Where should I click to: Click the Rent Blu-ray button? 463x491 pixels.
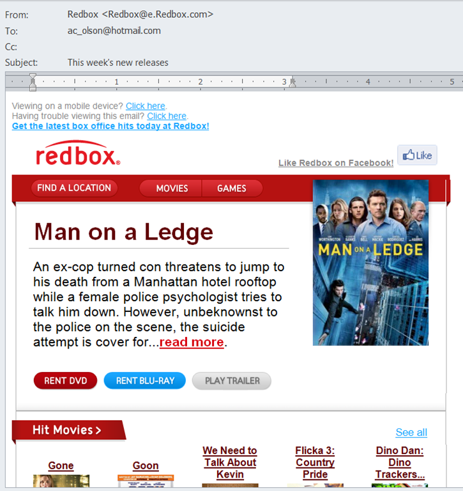[145, 380]
